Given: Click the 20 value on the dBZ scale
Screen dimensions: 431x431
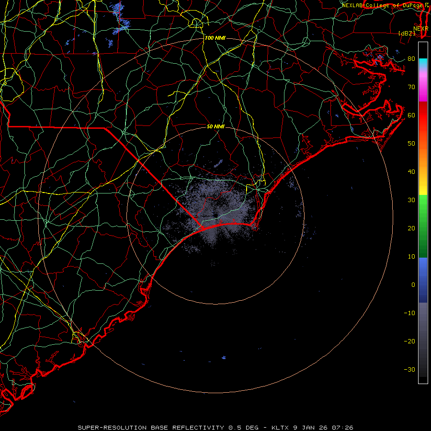Looking at the screenshot, I should [411, 228].
